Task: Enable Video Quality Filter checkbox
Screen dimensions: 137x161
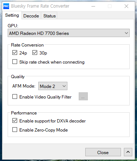Action: (x=15, y=97)
